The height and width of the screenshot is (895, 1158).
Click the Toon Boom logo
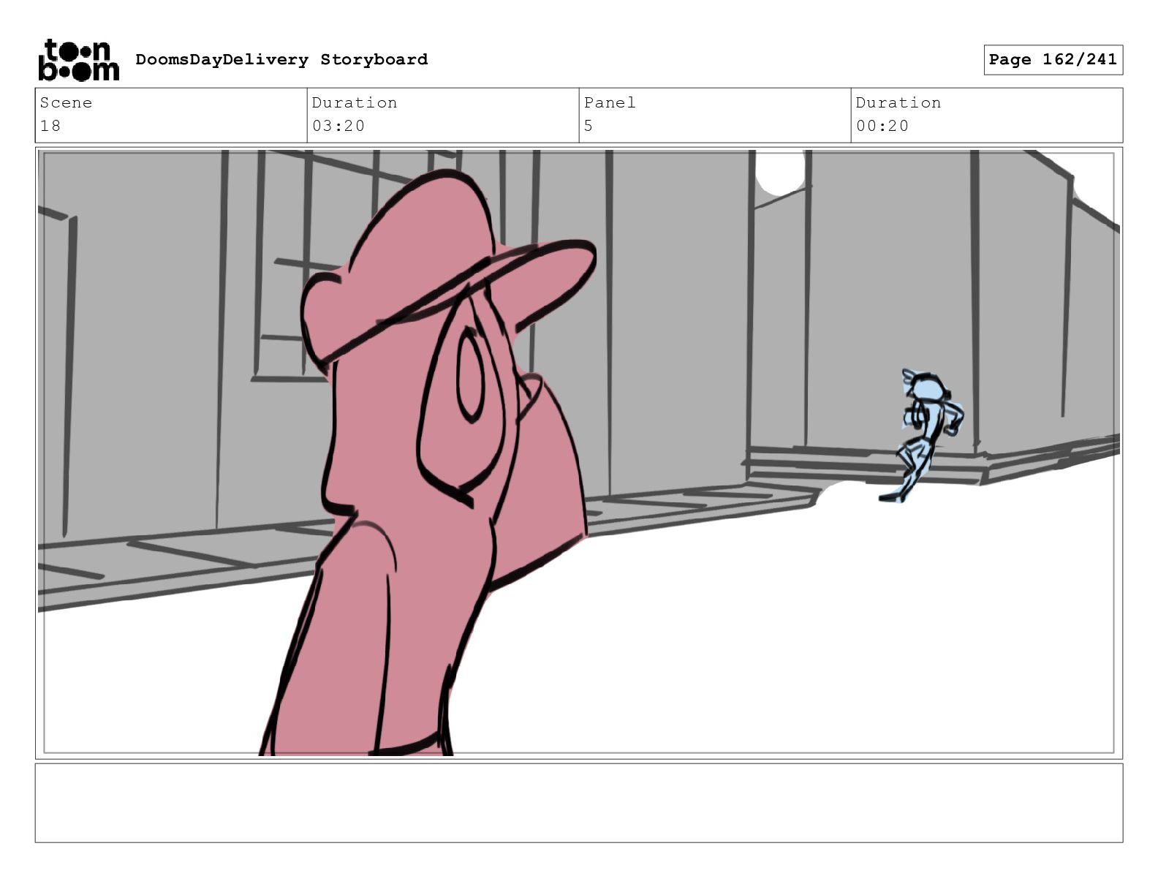tap(78, 60)
